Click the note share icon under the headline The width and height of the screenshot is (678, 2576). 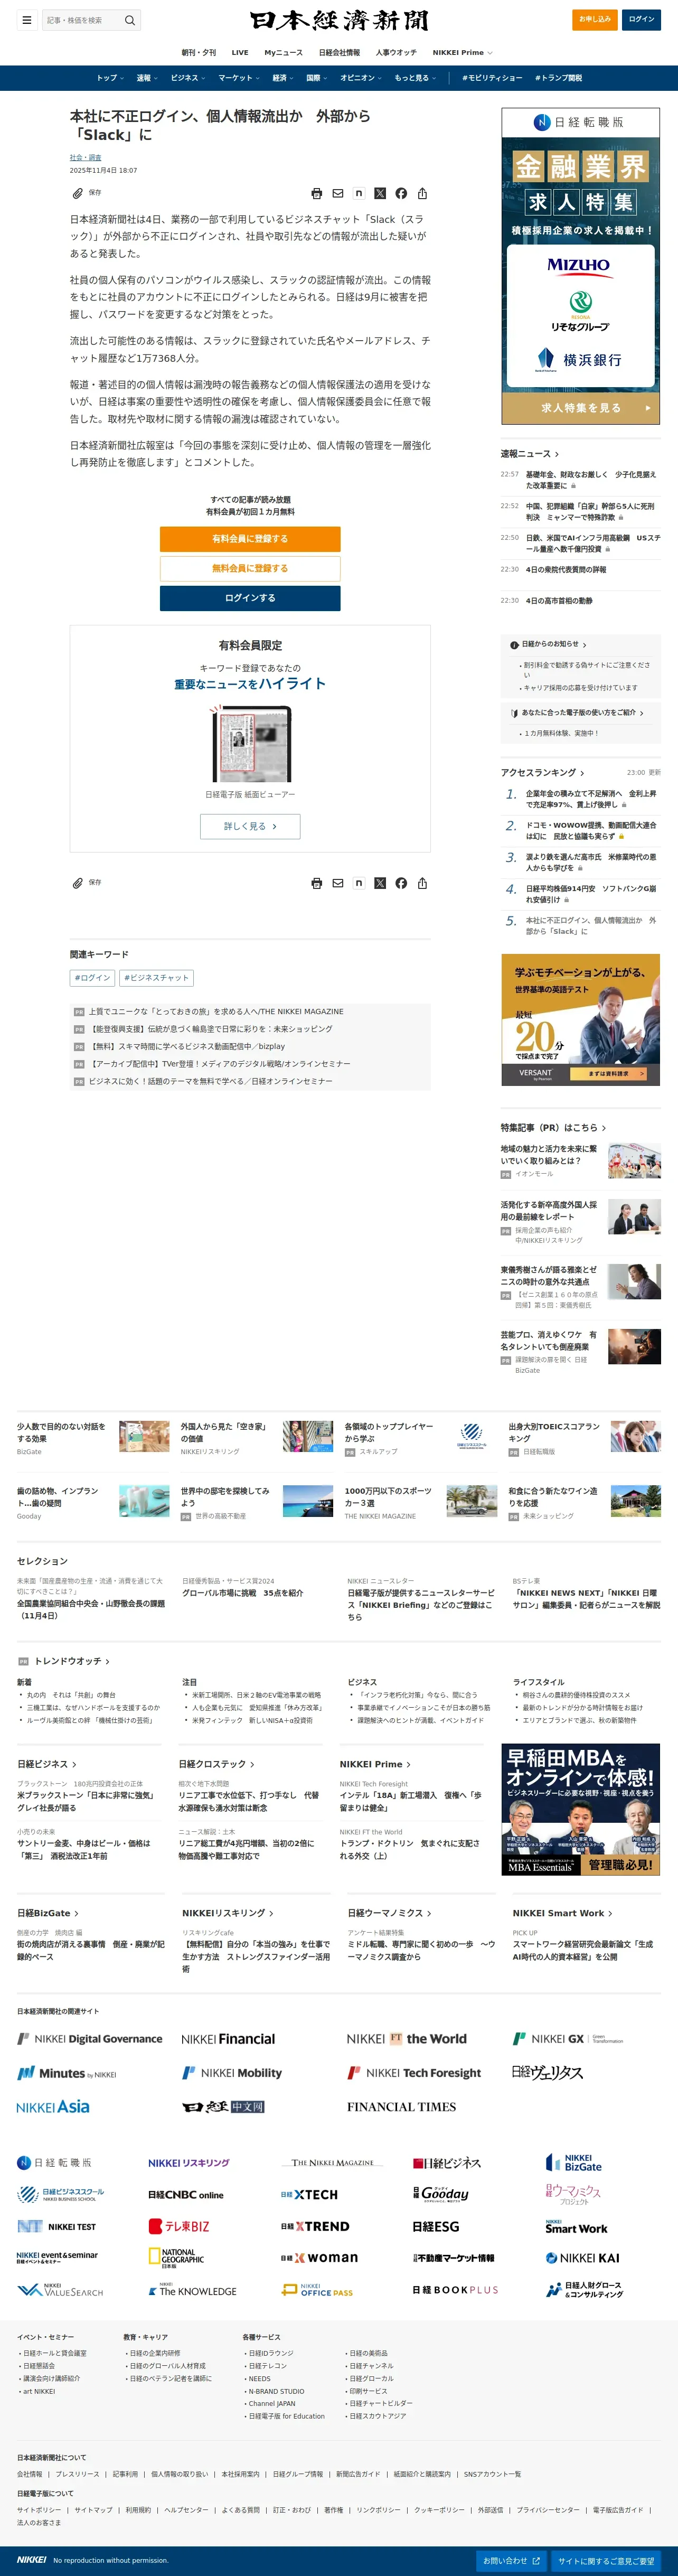point(359,193)
